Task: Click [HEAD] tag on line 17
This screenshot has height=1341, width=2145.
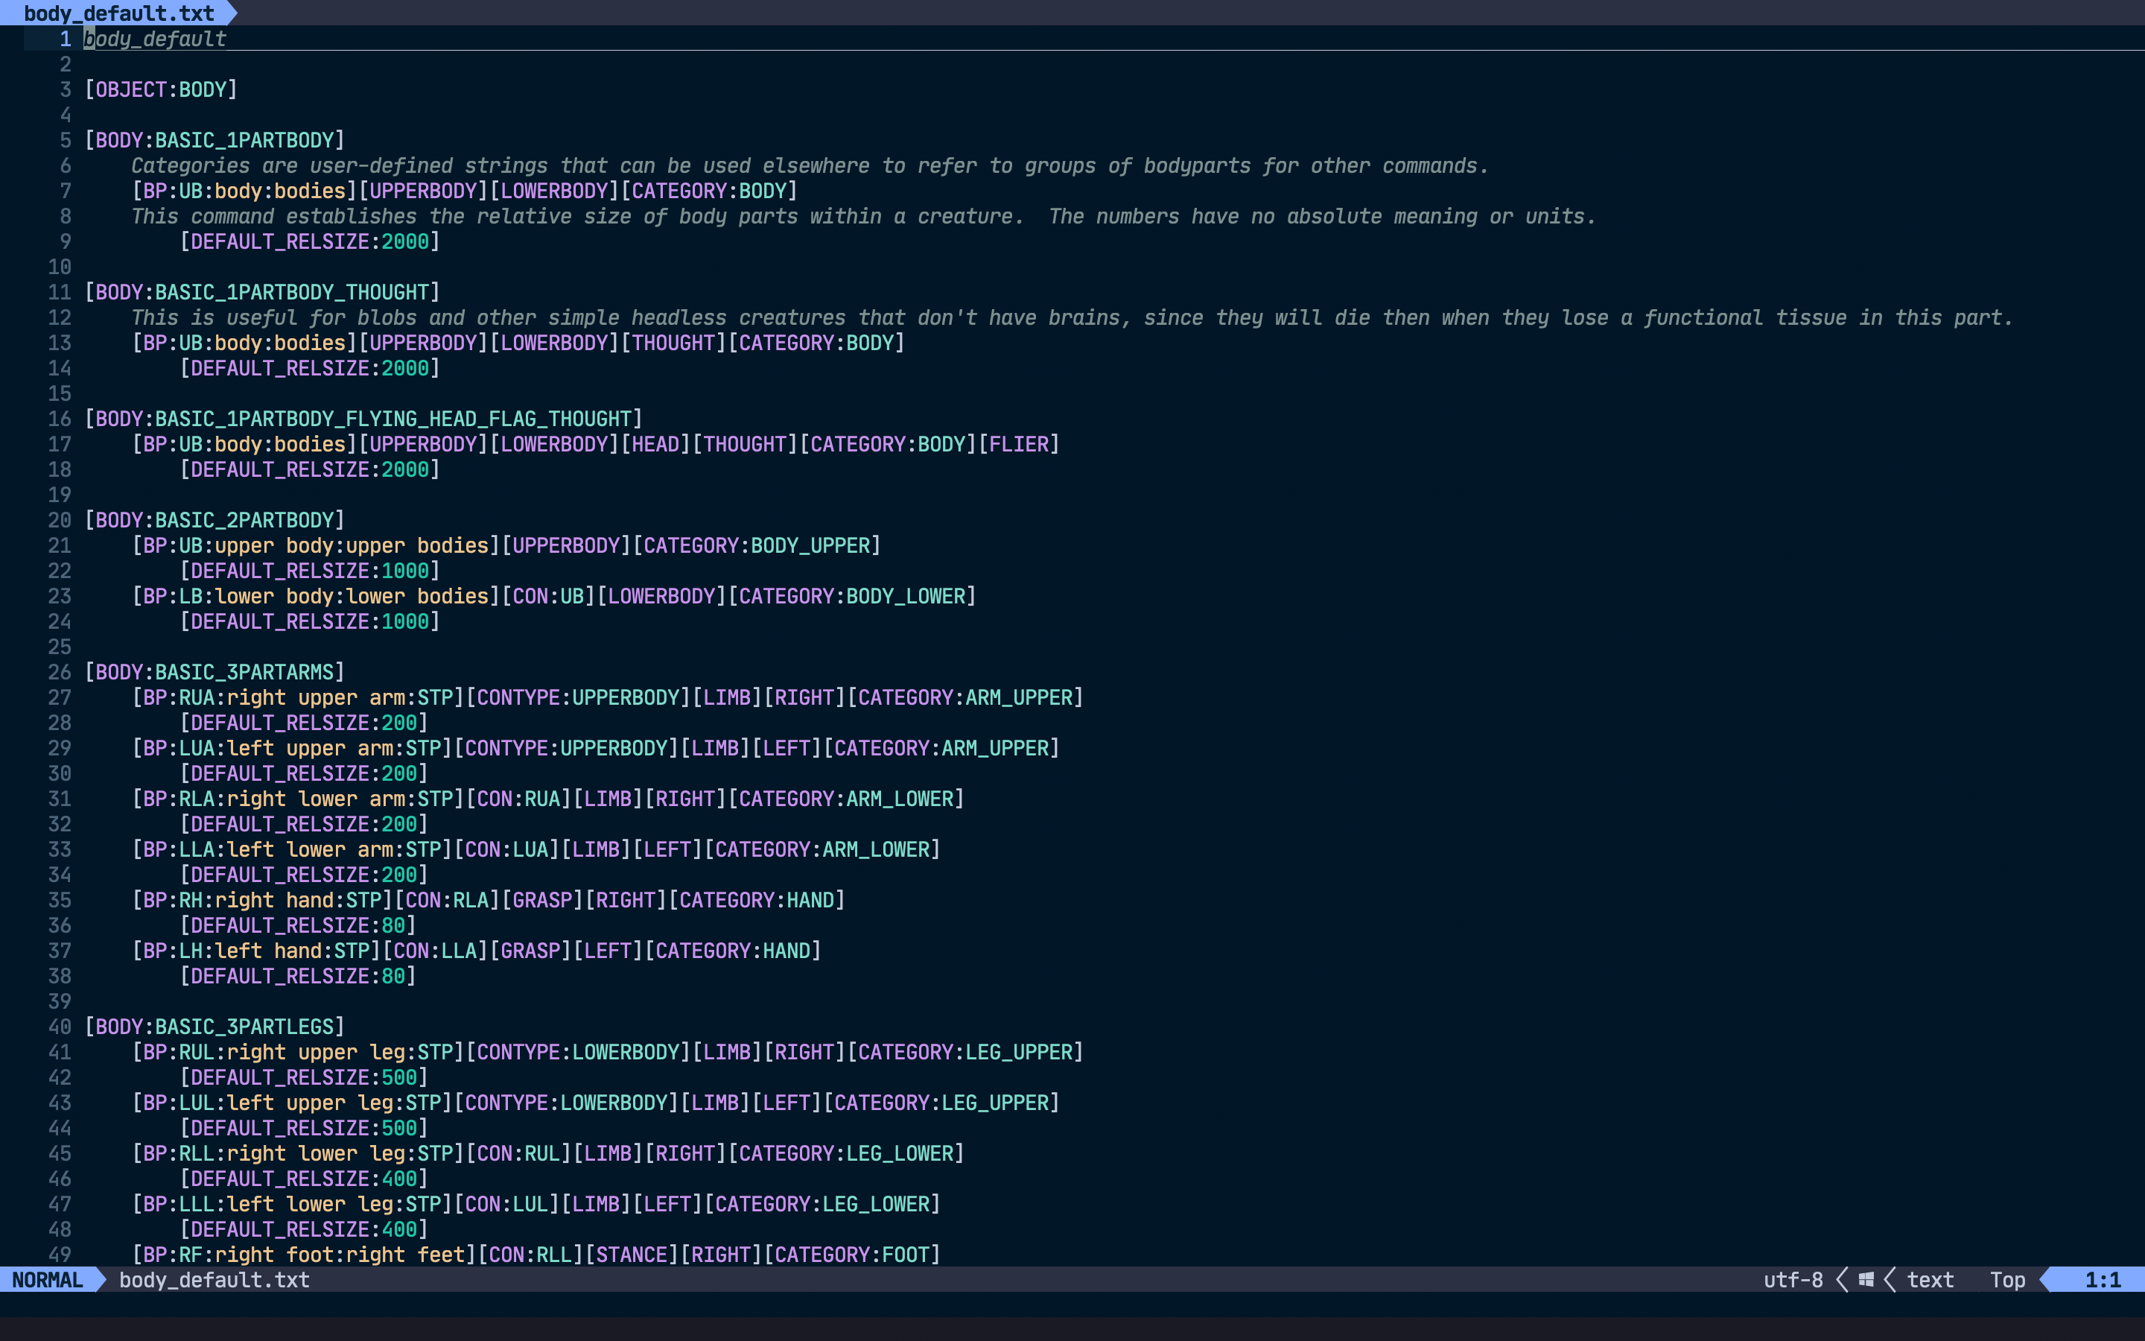Action: click(x=656, y=444)
